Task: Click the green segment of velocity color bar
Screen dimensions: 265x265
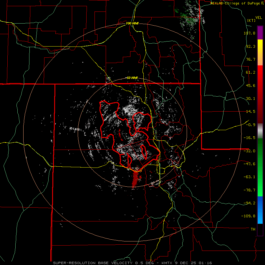Action: pos(260,167)
